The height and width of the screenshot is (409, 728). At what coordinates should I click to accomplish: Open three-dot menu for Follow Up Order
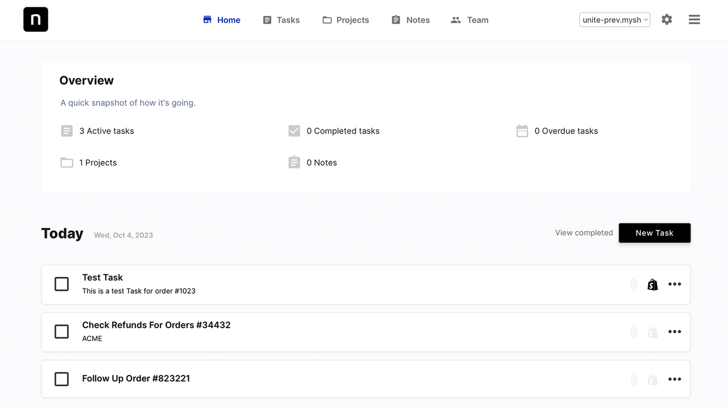coord(675,379)
